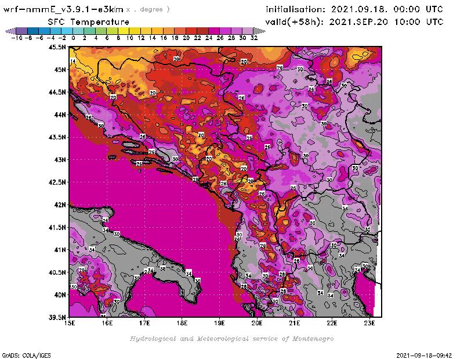
Task: Click the green swatch between 2 and 4
Action: (90, 31)
